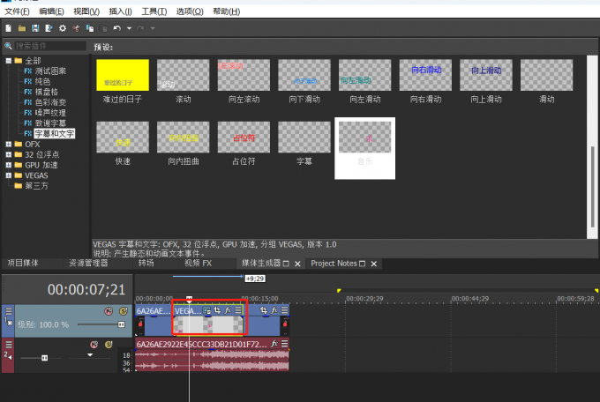Select 测试图案 in the plugin tree
The height and width of the screenshot is (402, 600).
click(50, 71)
